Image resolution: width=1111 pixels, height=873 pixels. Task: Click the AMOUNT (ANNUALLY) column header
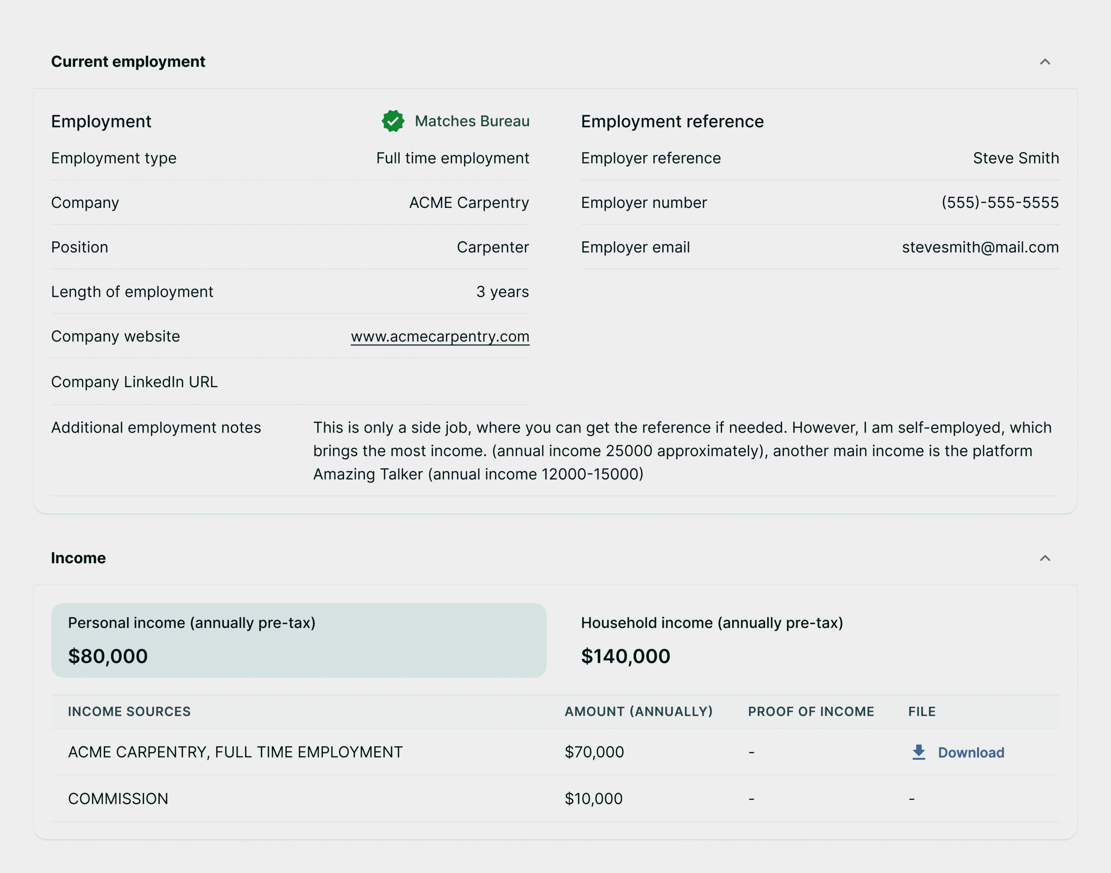click(638, 712)
